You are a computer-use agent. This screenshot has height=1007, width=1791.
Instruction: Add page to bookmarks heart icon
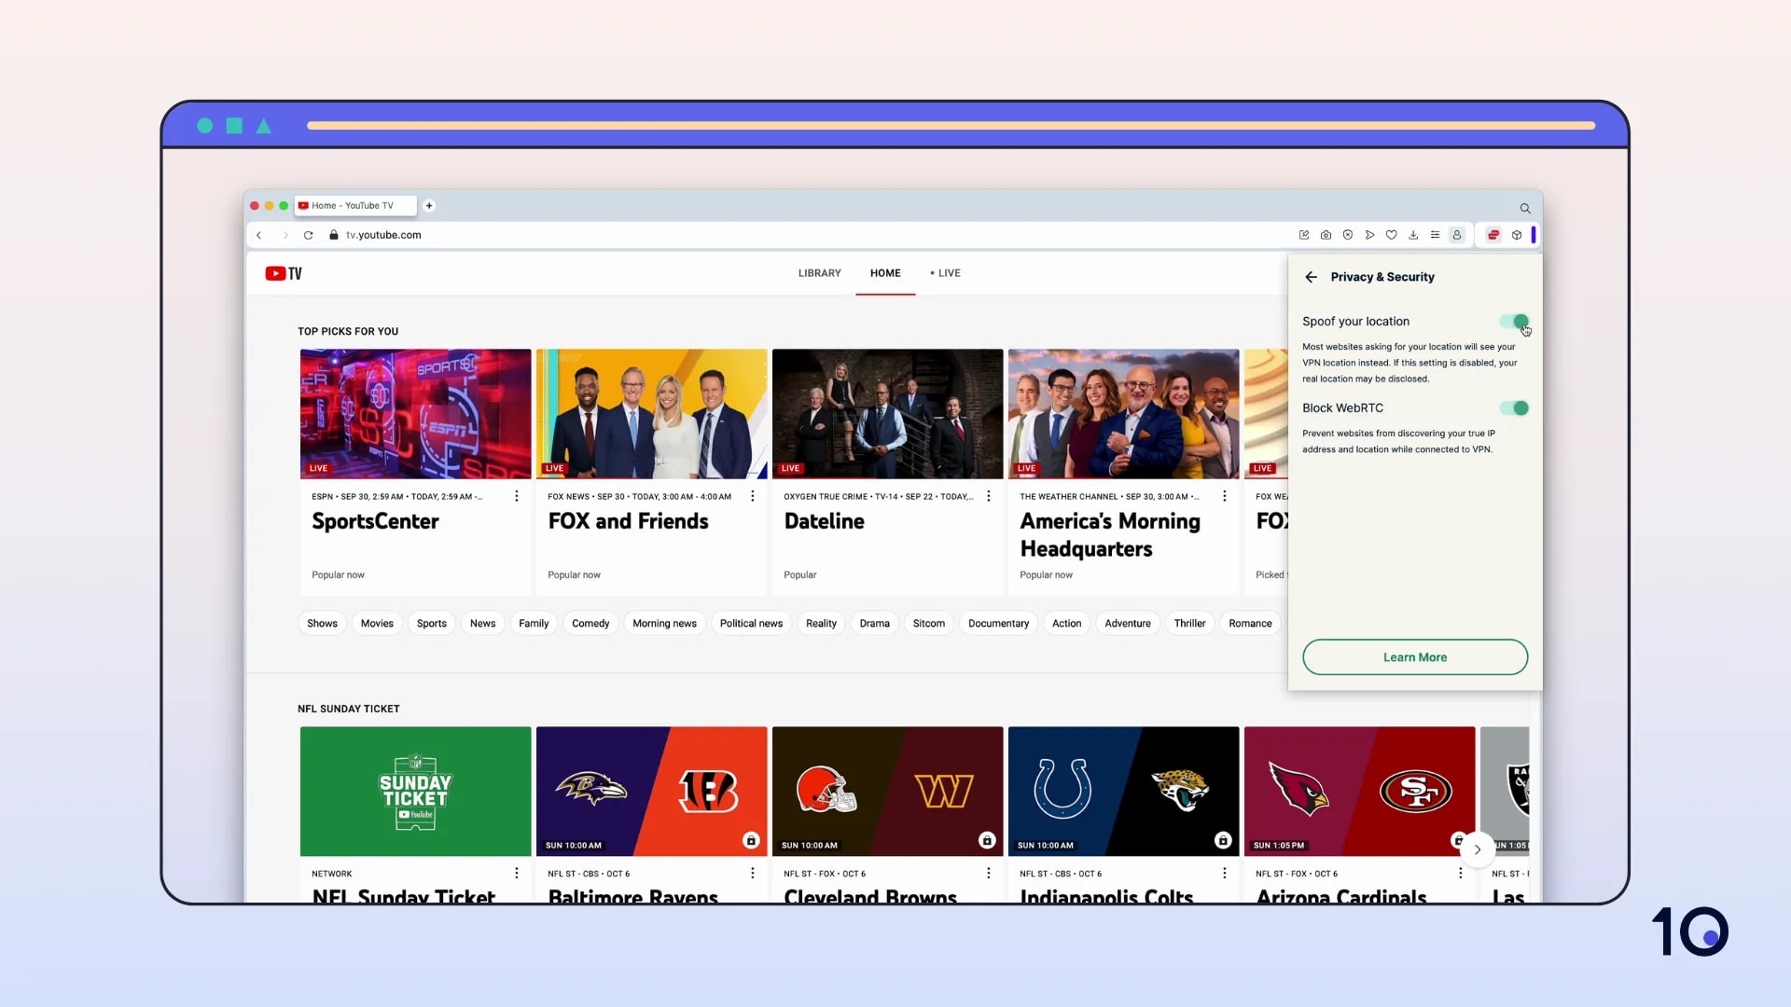point(1391,235)
